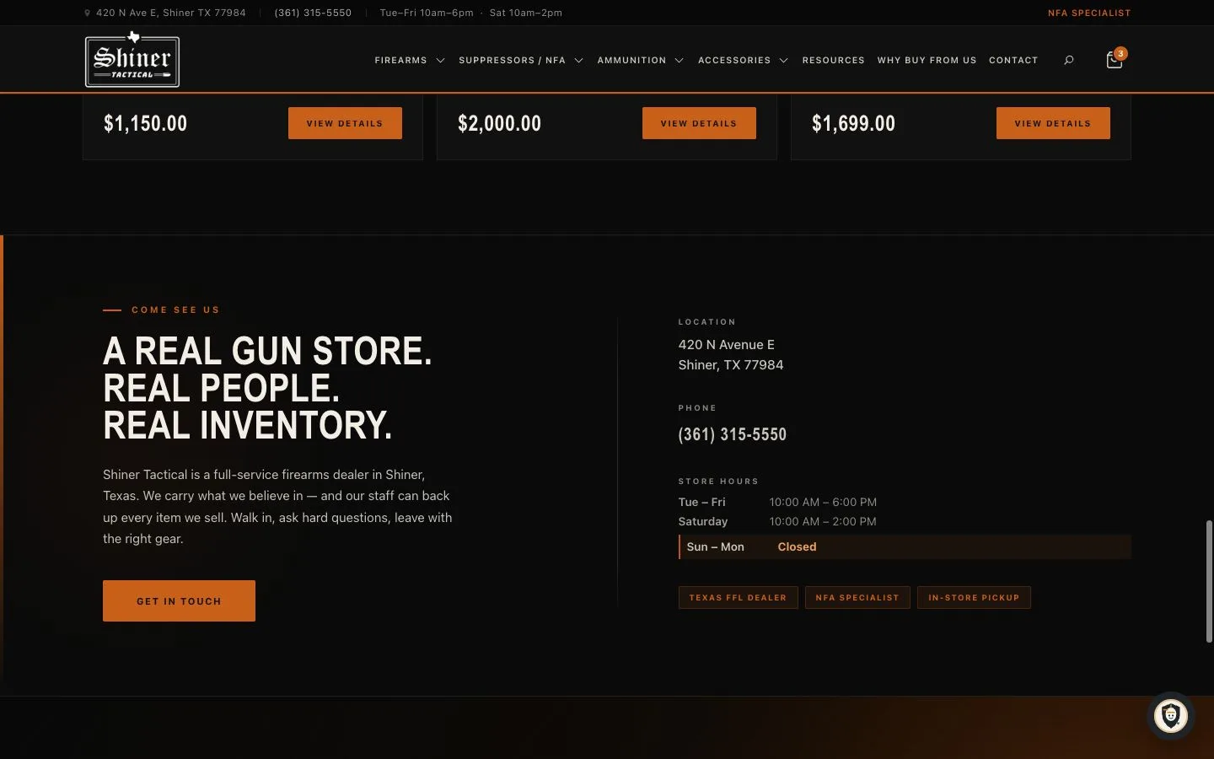Click the location pin icon in top bar

(x=87, y=13)
